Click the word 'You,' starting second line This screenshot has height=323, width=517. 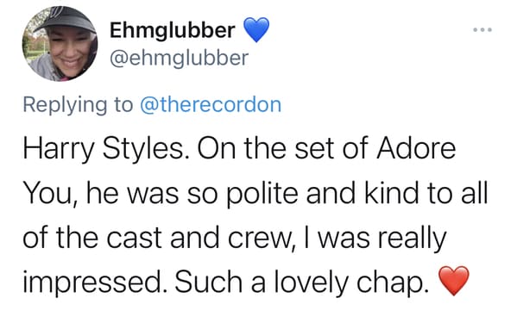52,194
